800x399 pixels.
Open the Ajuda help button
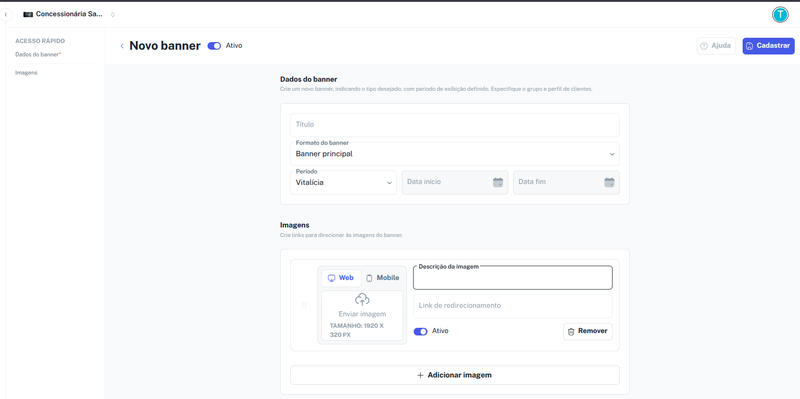(x=716, y=46)
